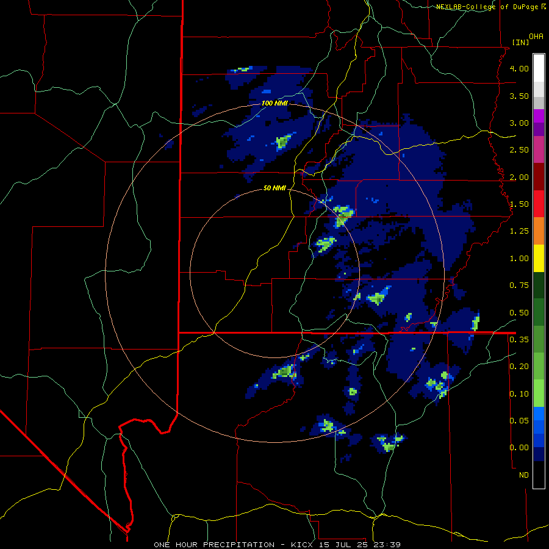Screen dimensions: 549x549
Task: Click the 1.50 legend value
Action: tap(519, 204)
